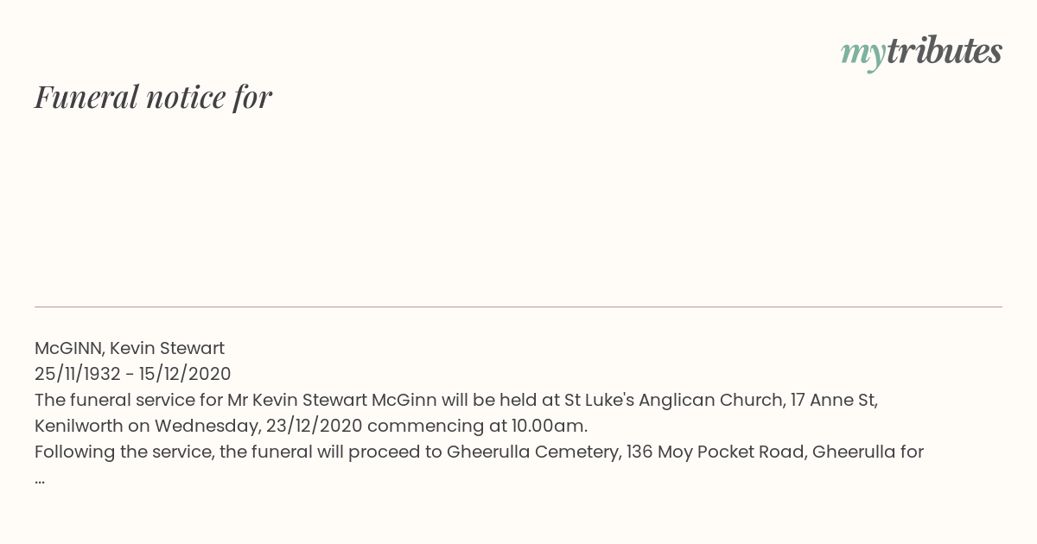
Task: Select the "Funeral notice for" heading
Action: point(153,97)
